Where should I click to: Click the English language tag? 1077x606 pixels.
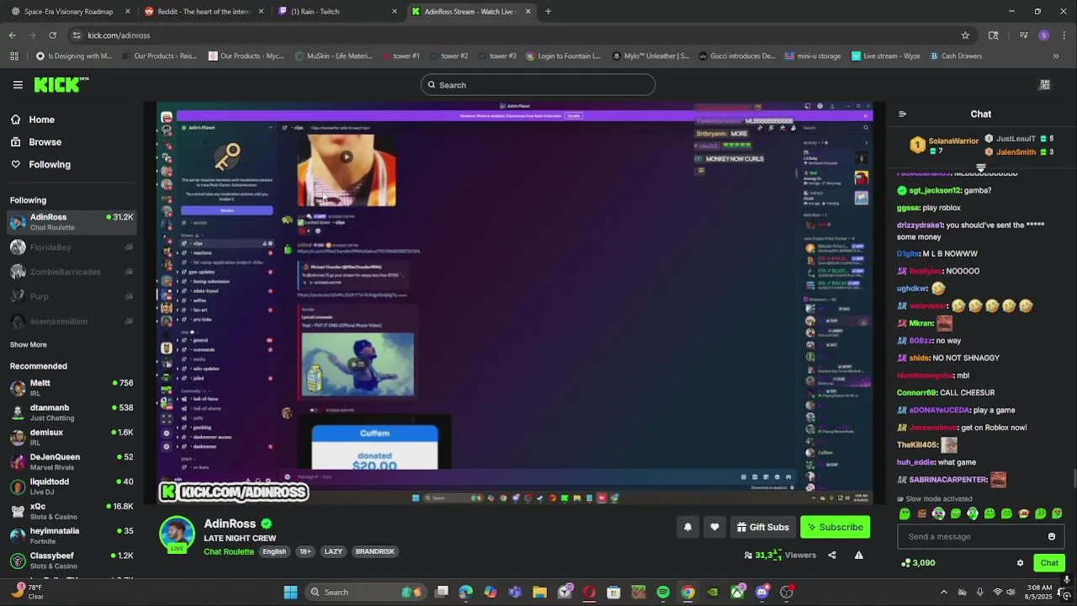274,552
